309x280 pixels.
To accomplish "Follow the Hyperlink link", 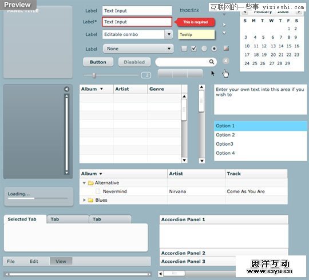I will coord(189,10).
